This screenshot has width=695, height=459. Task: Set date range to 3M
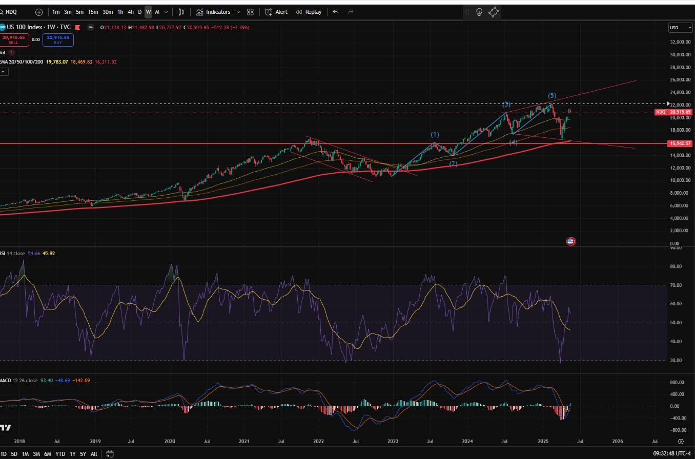tap(36, 454)
